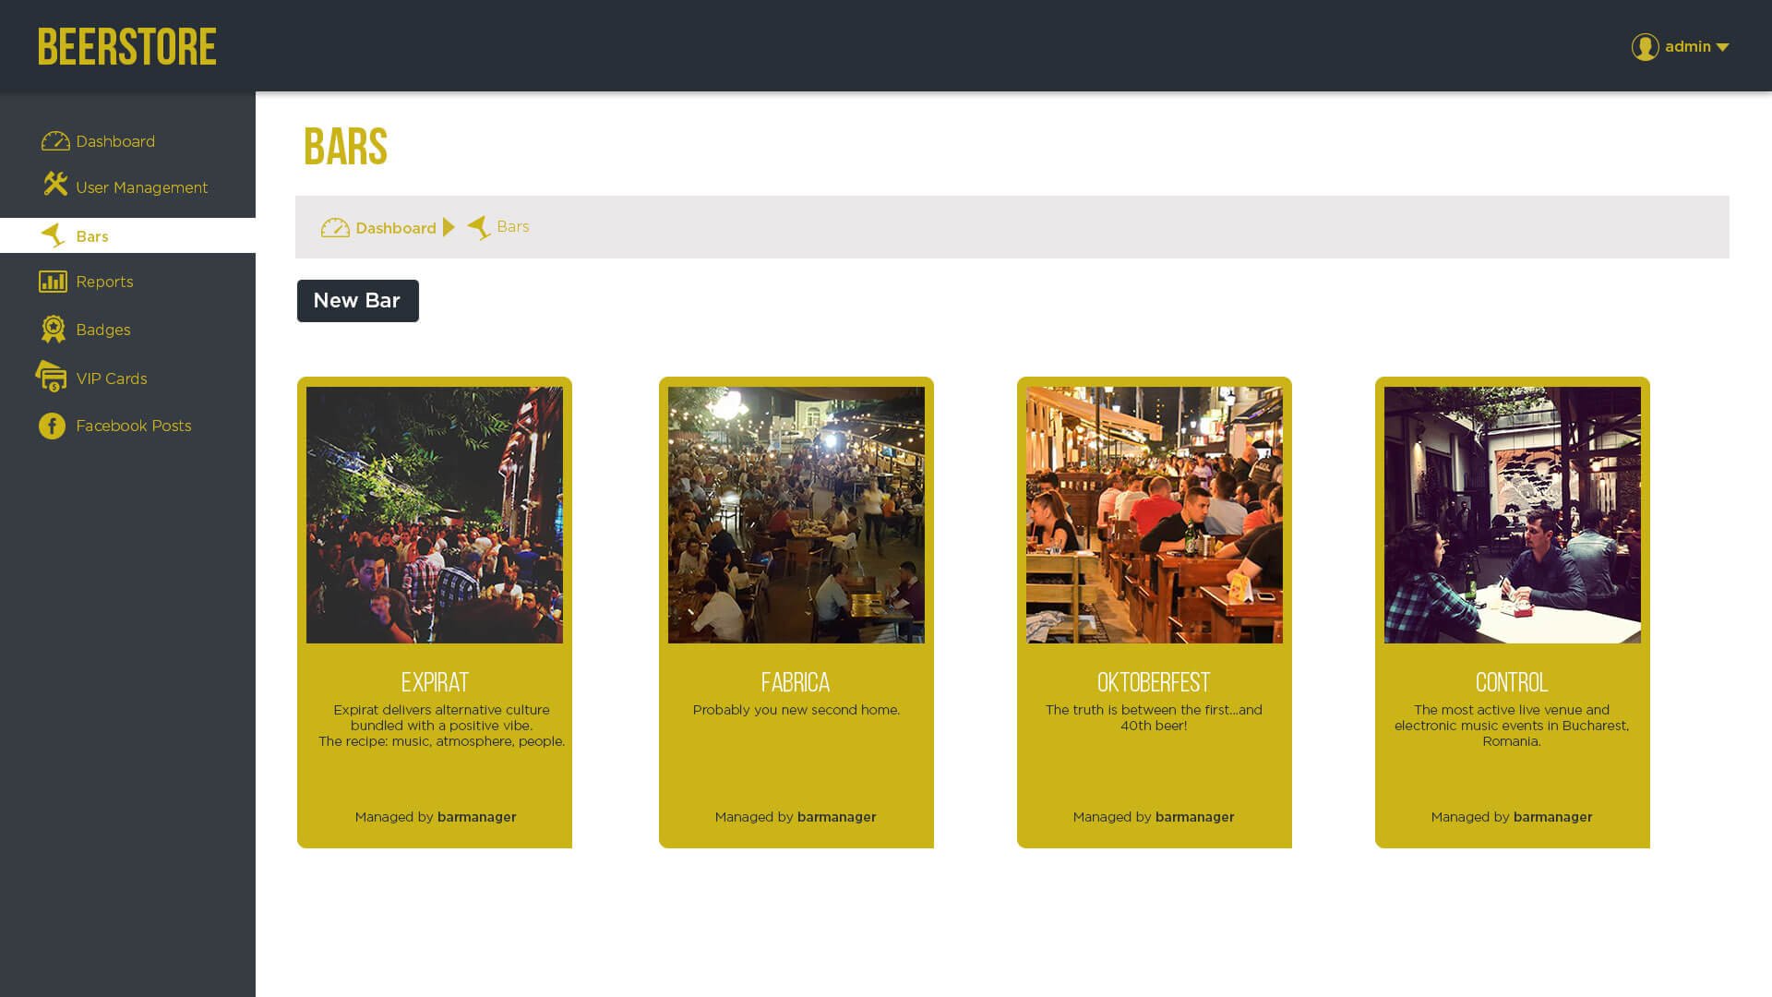Click the Bars arrow icon in sidebar
The width and height of the screenshot is (1772, 997).
point(53,235)
